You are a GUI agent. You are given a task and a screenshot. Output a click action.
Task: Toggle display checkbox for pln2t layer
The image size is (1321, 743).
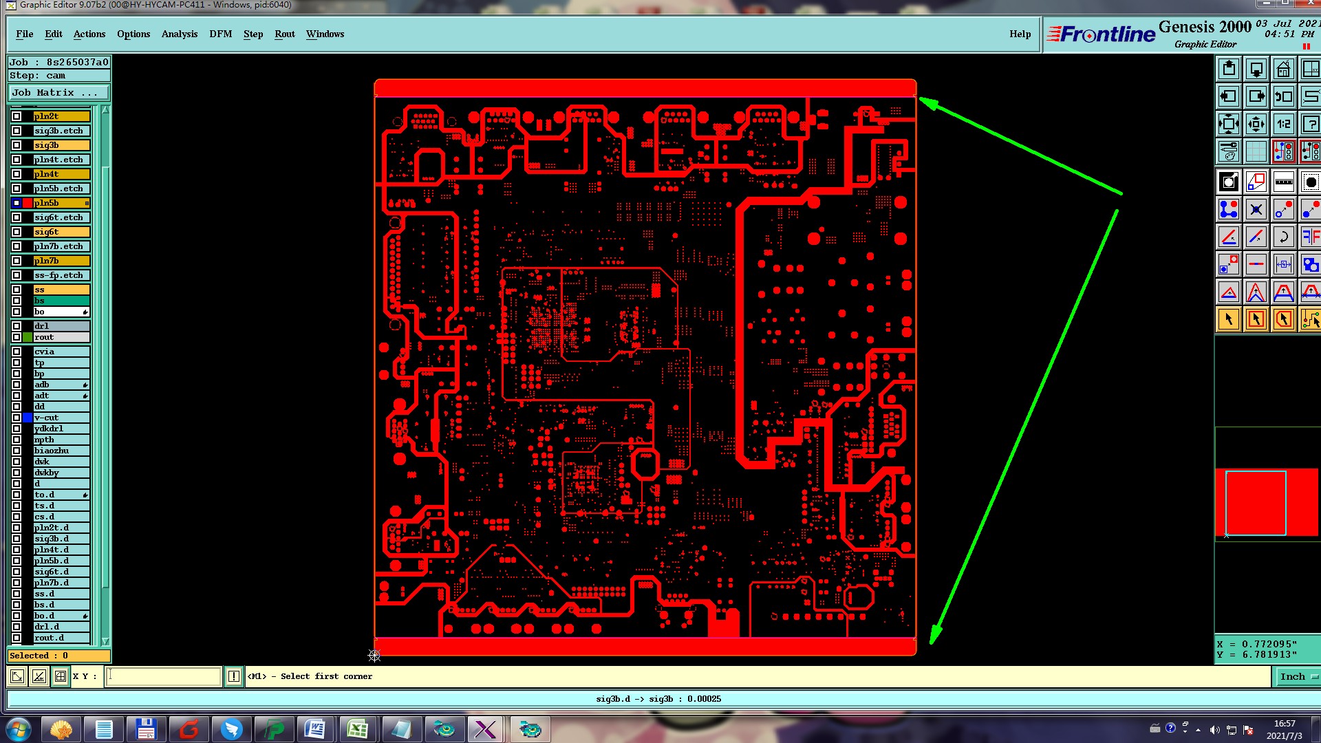click(17, 116)
